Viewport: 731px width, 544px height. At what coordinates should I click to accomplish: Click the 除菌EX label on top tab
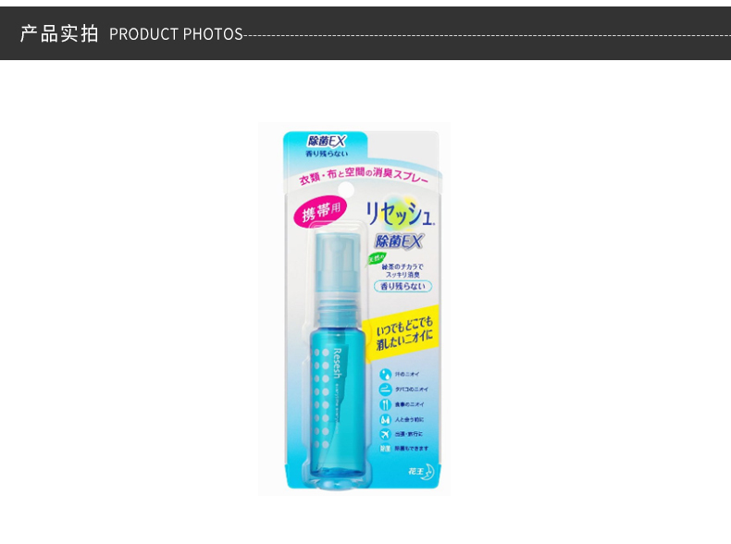pos(327,141)
